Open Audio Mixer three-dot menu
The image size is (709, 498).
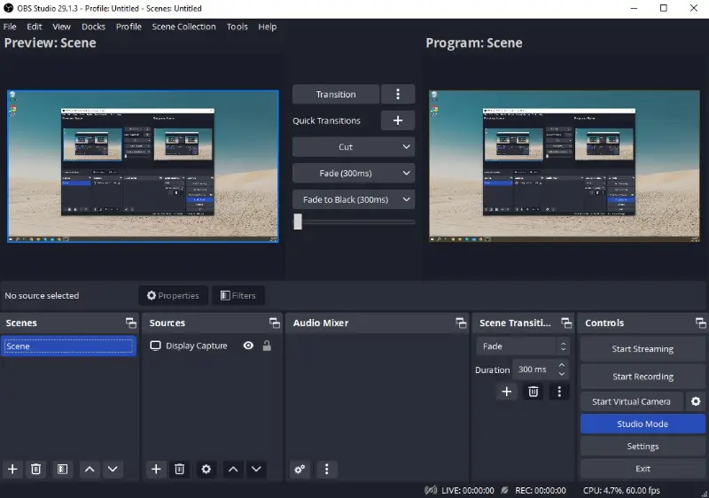[x=326, y=469]
